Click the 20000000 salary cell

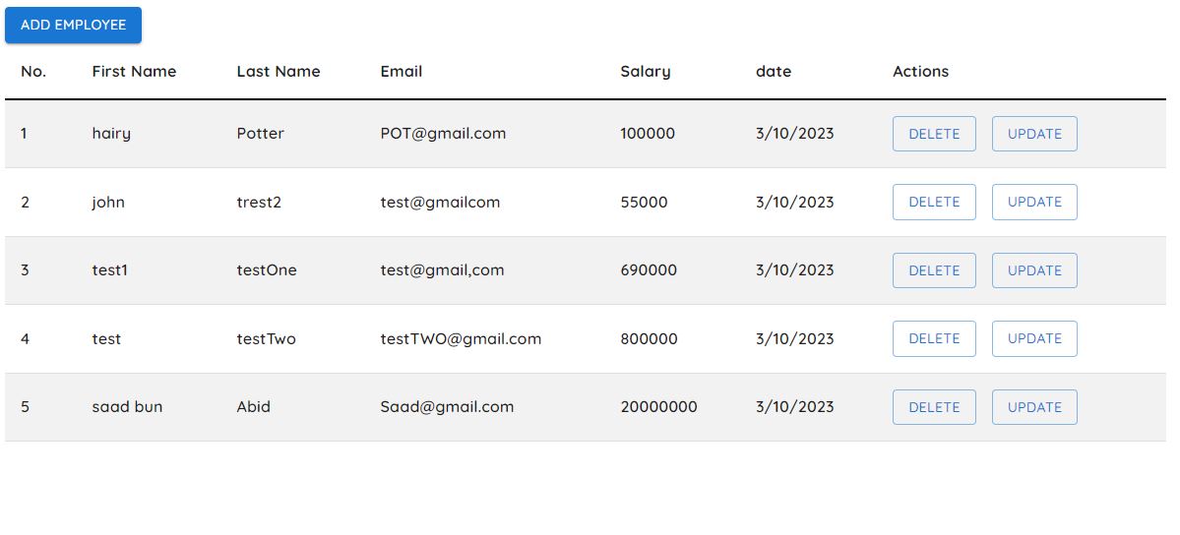[x=658, y=407]
